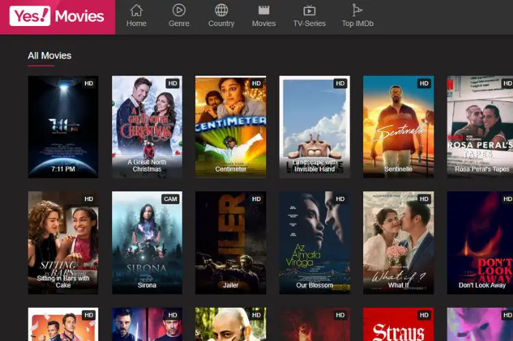Click the Genre play-circle icon
Image resolution: width=513 pixels, height=341 pixels.
click(179, 10)
